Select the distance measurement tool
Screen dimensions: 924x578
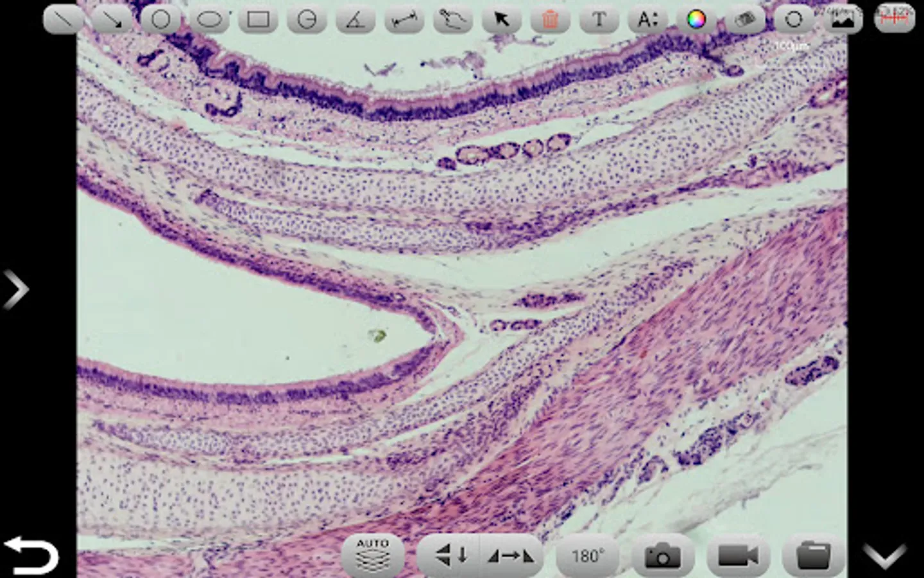coord(404,19)
